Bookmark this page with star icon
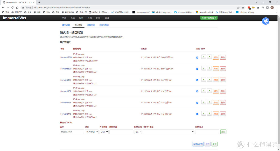This screenshot has width=280, height=151. tap(243, 7)
